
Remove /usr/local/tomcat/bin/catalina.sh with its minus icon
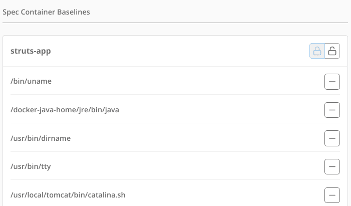pyautogui.click(x=332, y=195)
